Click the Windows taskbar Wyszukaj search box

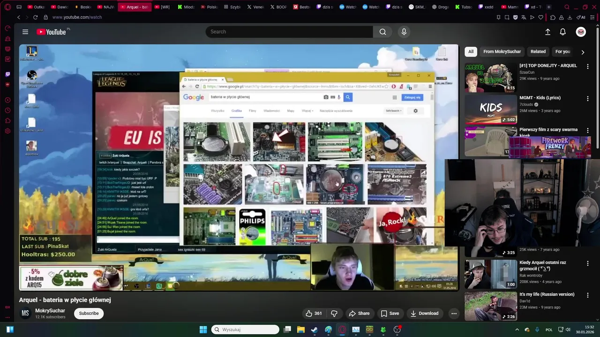(x=246, y=330)
